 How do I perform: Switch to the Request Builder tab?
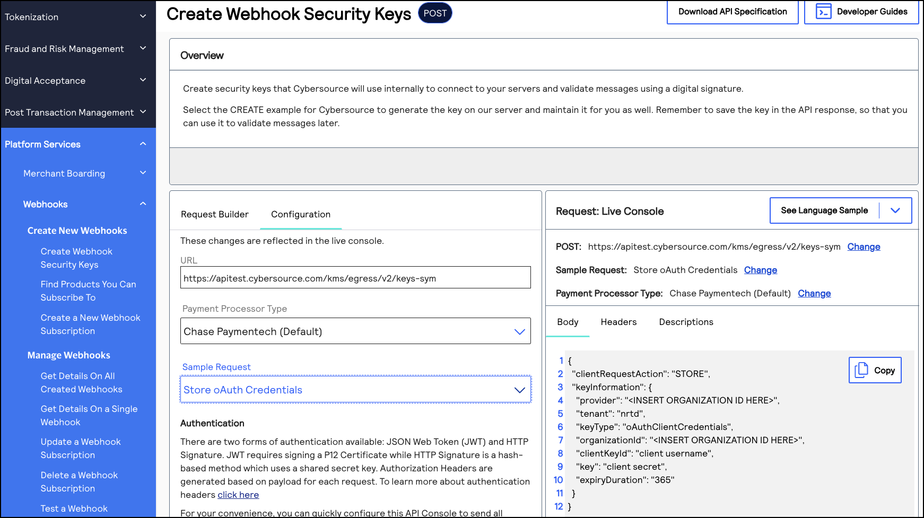(215, 214)
